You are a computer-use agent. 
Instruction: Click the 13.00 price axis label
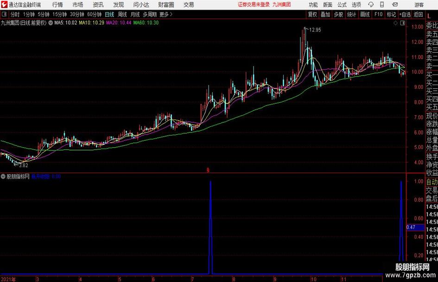(x=417, y=27)
